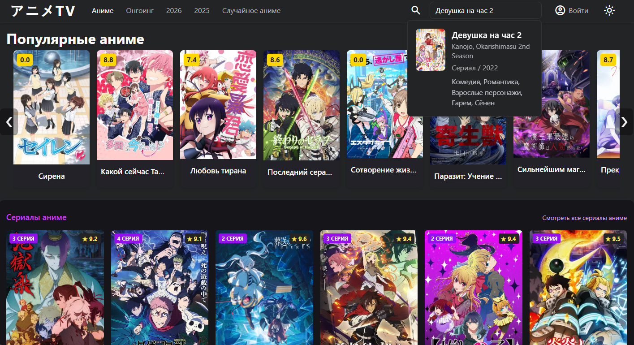Open the Сирена anime poster
634x345 pixels.
[x=52, y=108]
